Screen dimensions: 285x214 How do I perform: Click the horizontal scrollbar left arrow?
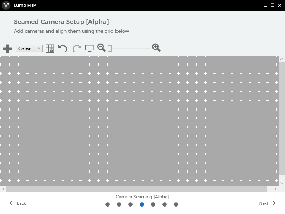click(x=3, y=189)
